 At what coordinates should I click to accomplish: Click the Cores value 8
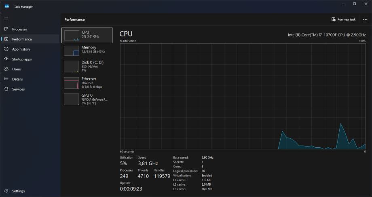202,166
